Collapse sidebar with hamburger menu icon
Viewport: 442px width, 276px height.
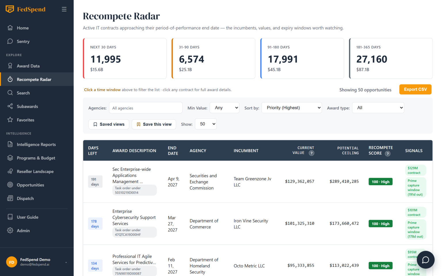(64, 9)
